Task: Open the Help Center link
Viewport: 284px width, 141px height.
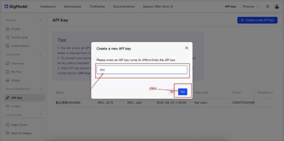Action: tap(19, 125)
